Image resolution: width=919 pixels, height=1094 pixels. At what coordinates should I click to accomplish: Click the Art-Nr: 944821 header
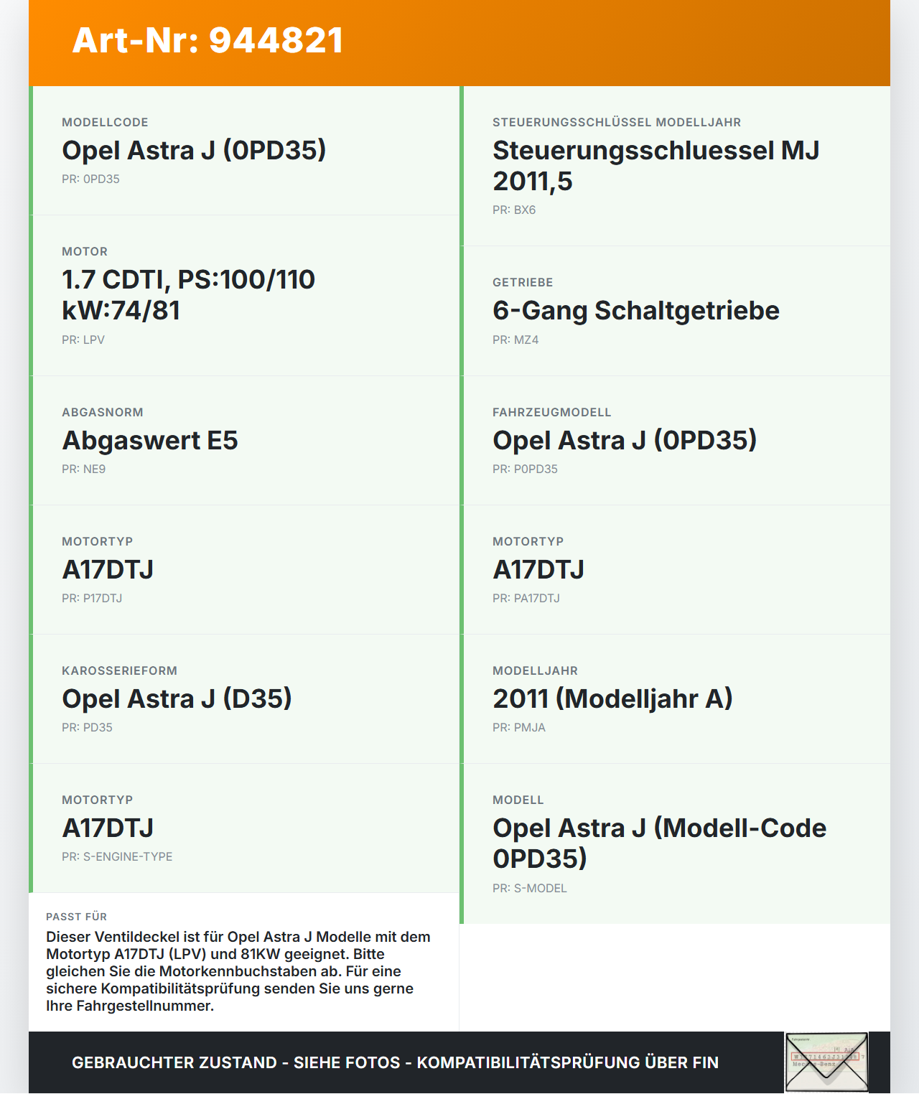pyautogui.click(x=208, y=40)
